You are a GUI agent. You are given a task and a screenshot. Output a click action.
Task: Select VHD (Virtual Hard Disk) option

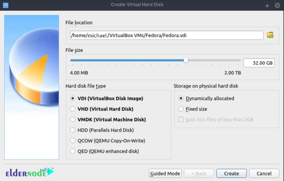[102, 109]
